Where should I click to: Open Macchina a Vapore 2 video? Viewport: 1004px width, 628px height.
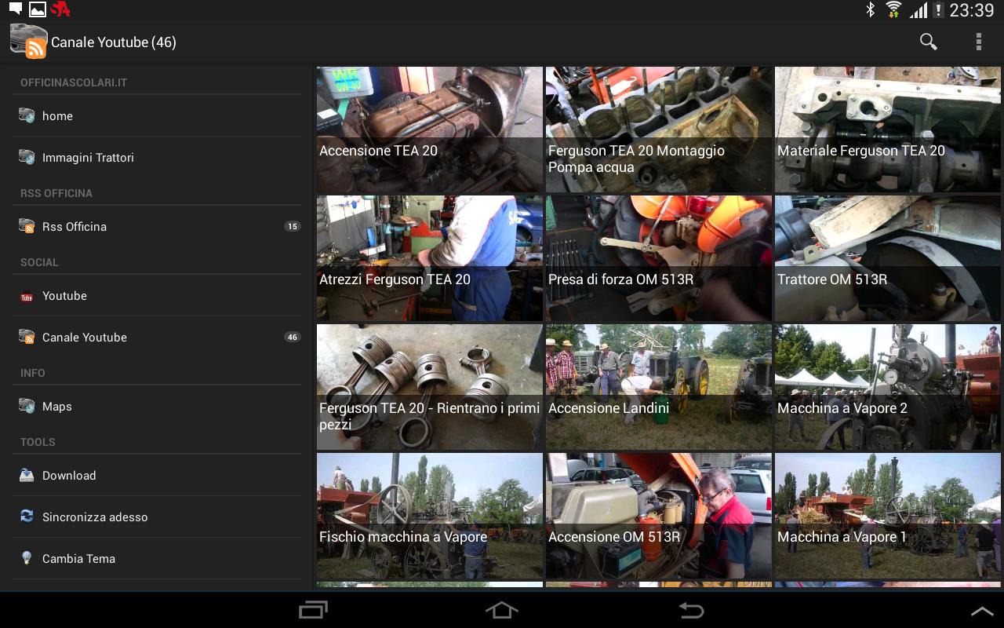click(x=888, y=387)
